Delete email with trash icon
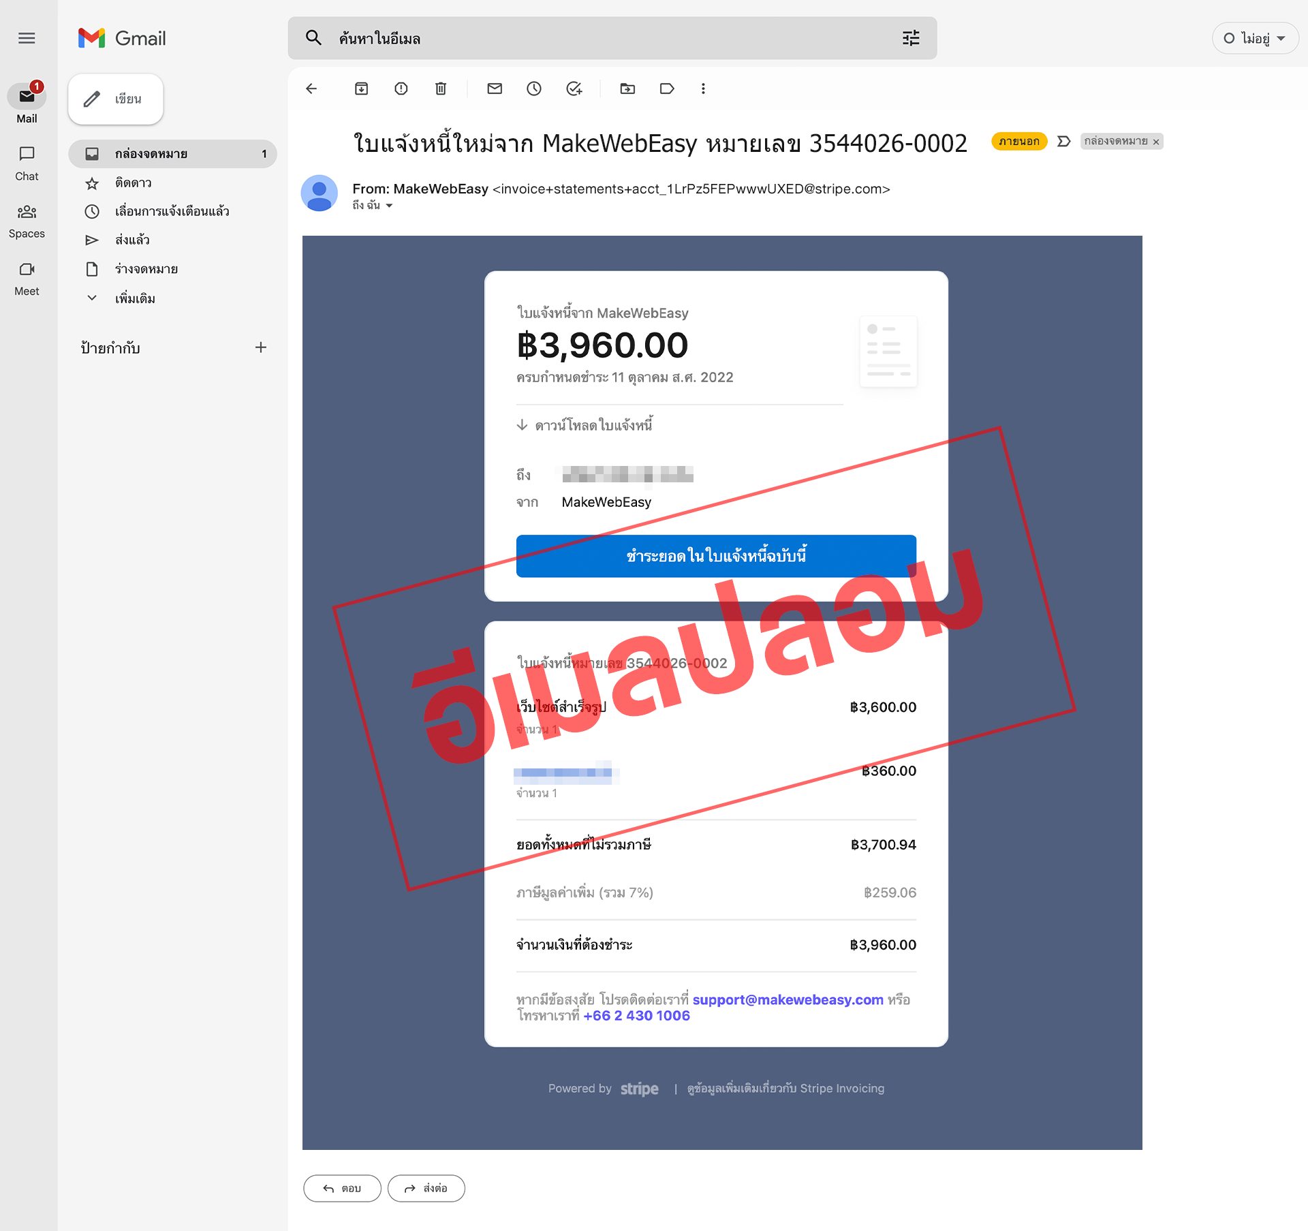 tap(441, 89)
